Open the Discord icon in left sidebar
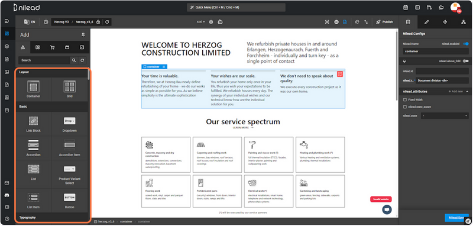 pos(7,195)
